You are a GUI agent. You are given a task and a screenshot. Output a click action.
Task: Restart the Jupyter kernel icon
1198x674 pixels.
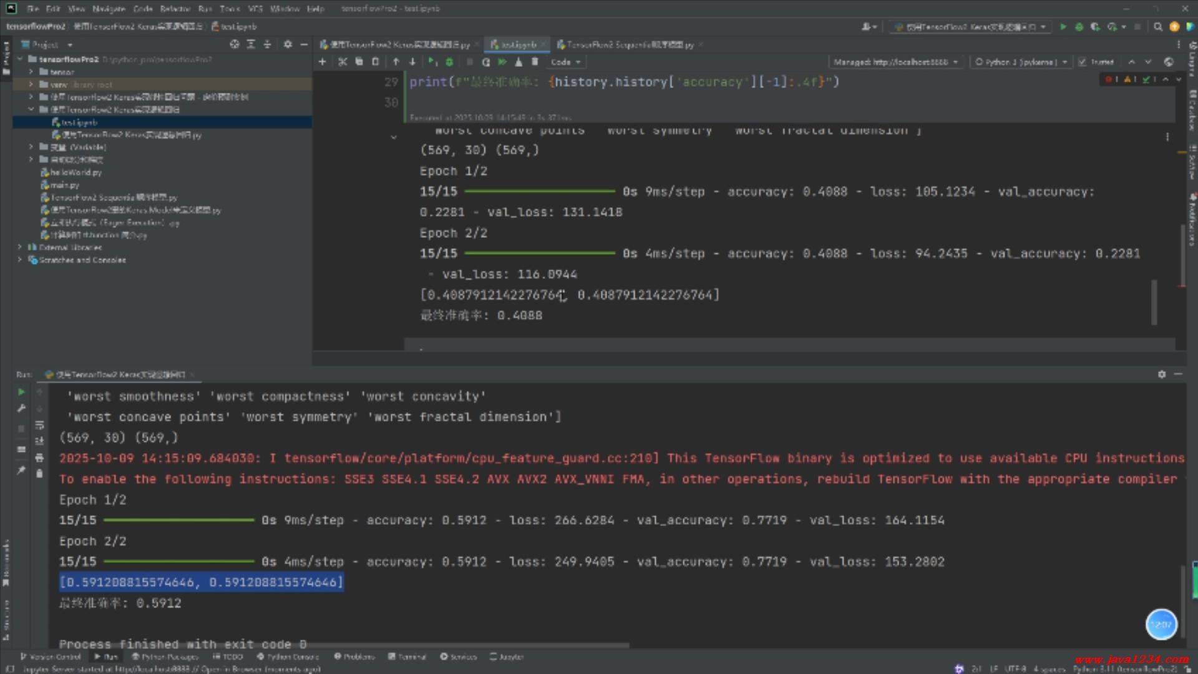tap(486, 62)
